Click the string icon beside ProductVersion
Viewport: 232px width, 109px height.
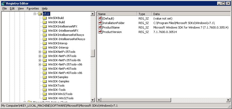click(100, 32)
